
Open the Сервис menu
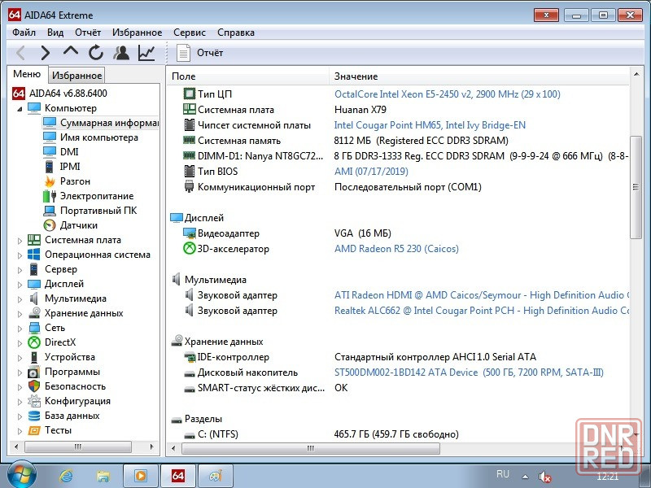[x=190, y=33]
